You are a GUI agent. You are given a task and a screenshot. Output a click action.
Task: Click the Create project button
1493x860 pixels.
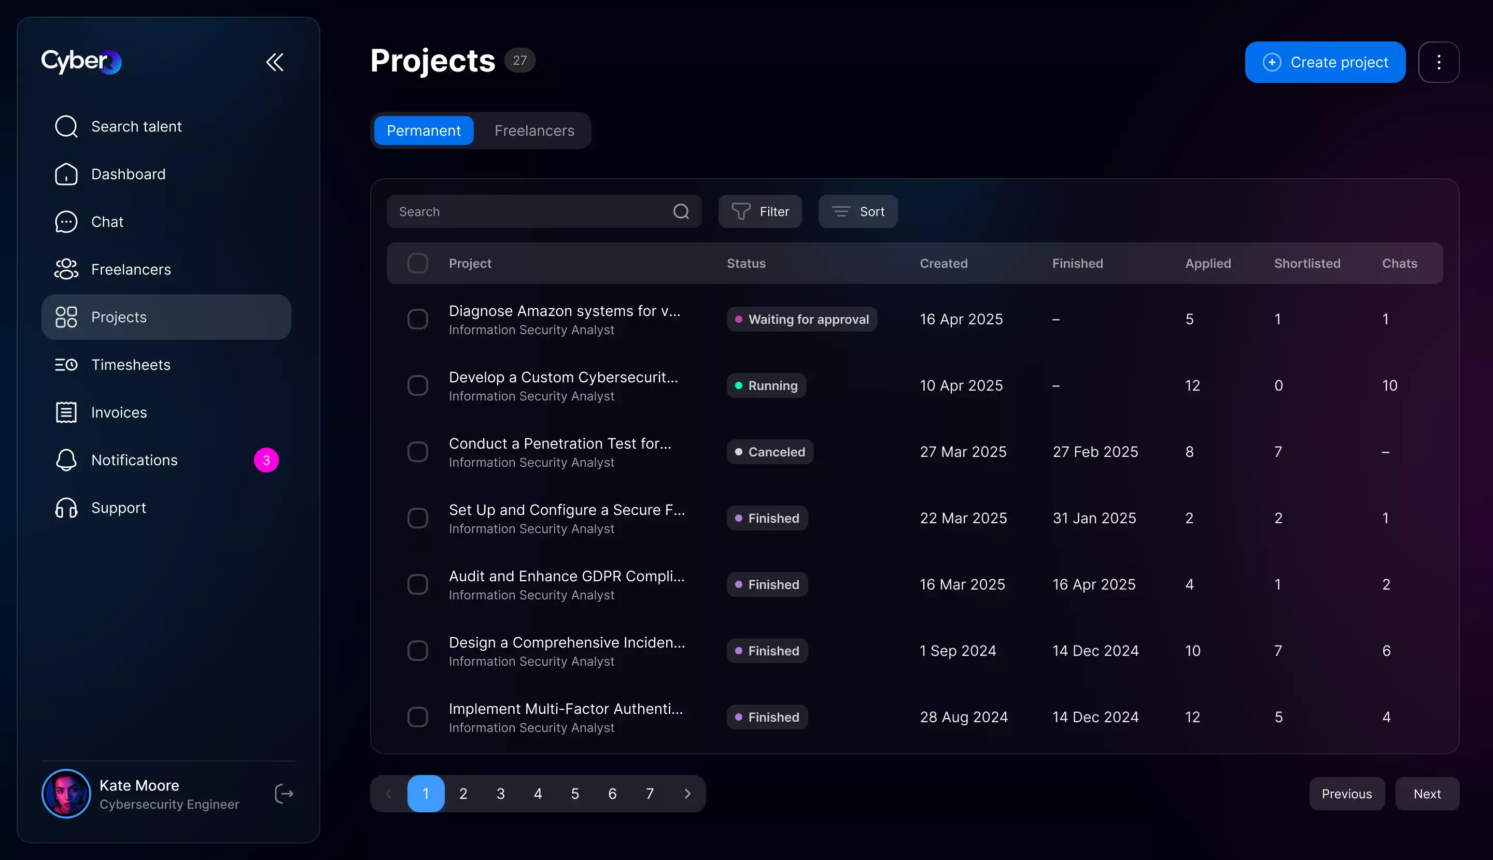click(x=1325, y=62)
